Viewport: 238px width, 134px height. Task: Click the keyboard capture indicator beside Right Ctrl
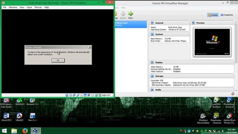[100, 95]
